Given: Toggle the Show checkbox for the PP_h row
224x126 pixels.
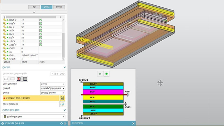Looking at the screenshot, I should click(41, 38).
